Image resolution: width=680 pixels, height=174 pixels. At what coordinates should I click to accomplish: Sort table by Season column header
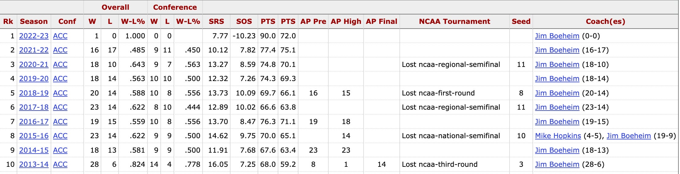point(34,21)
